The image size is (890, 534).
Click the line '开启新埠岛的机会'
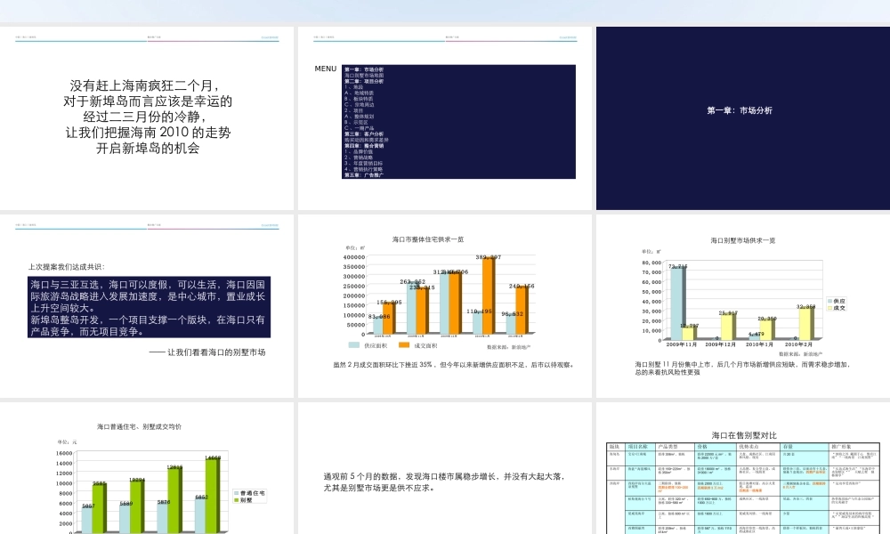coord(148,149)
